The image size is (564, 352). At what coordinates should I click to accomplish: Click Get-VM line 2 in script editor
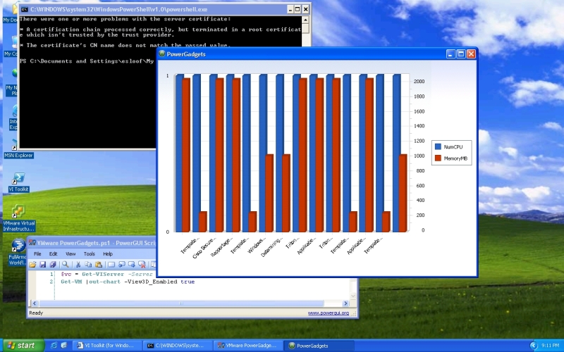pos(128,282)
